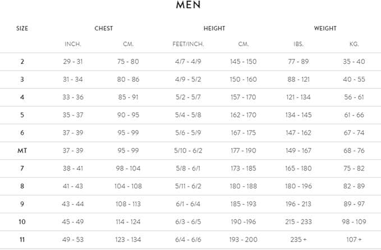Click the FEET/INCH. subheader
Screen dimensions: 381x250
tap(187, 44)
